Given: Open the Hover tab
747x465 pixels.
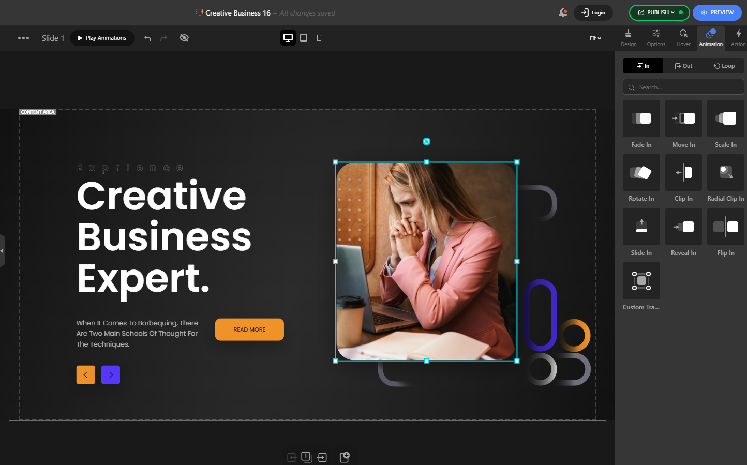Looking at the screenshot, I should click(683, 38).
